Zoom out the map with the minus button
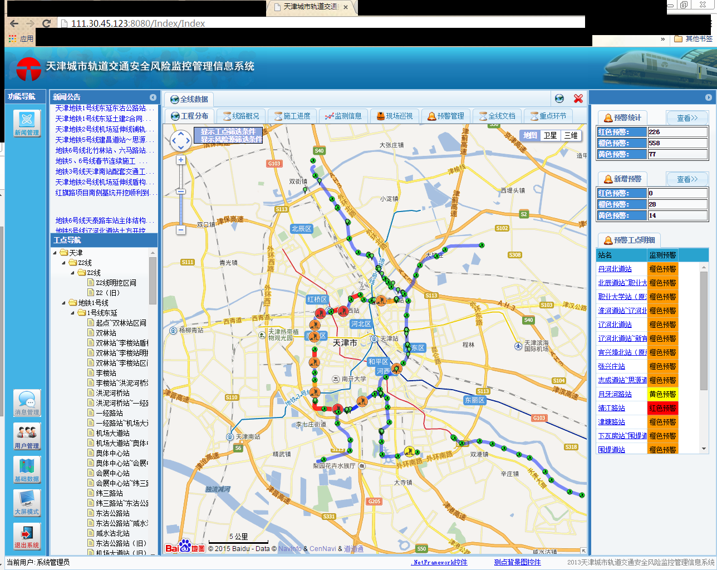Image resolution: width=717 pixels, height=570 pixels. [180, 229]
